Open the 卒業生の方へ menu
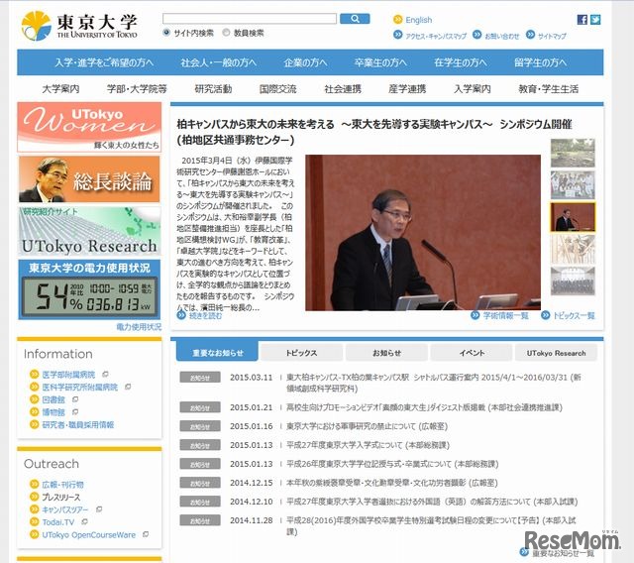Screen dimensions: 634x563 tap(380, 62)
